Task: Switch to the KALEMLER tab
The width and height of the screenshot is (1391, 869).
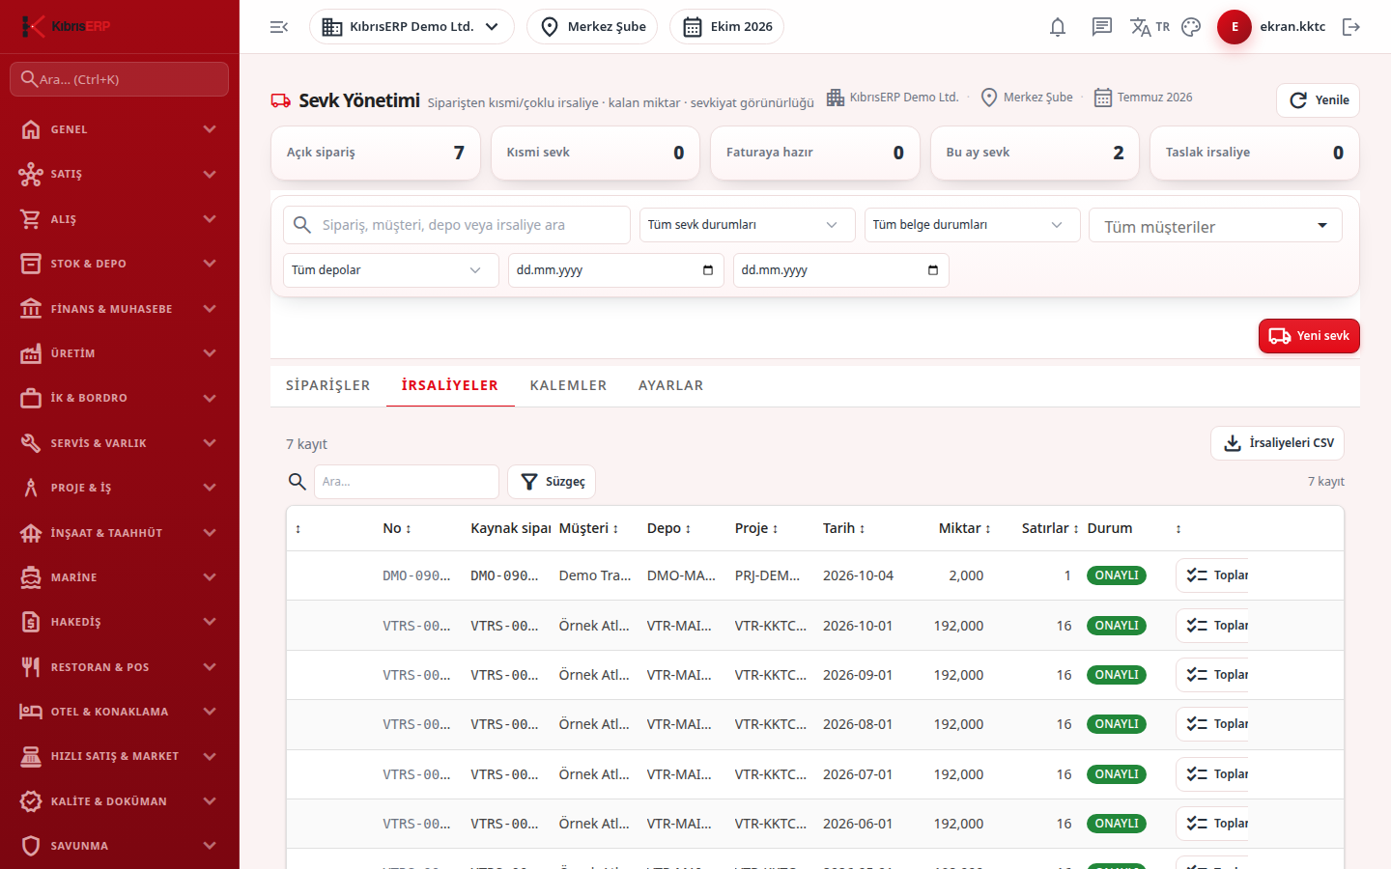Action: coord(568,385)
